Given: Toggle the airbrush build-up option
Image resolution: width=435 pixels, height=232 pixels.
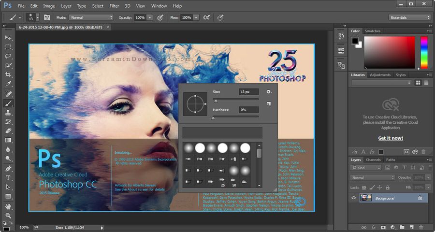Looking at the screenshot, I should [x=206, y=17].
